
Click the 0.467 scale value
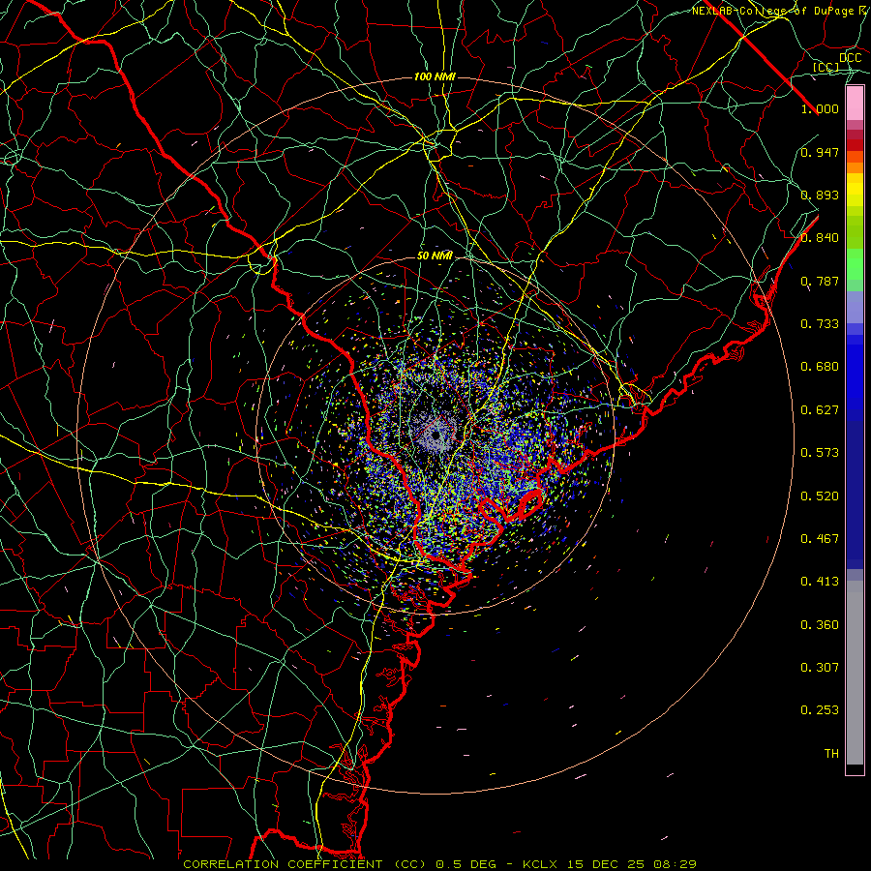click(820, 539)
